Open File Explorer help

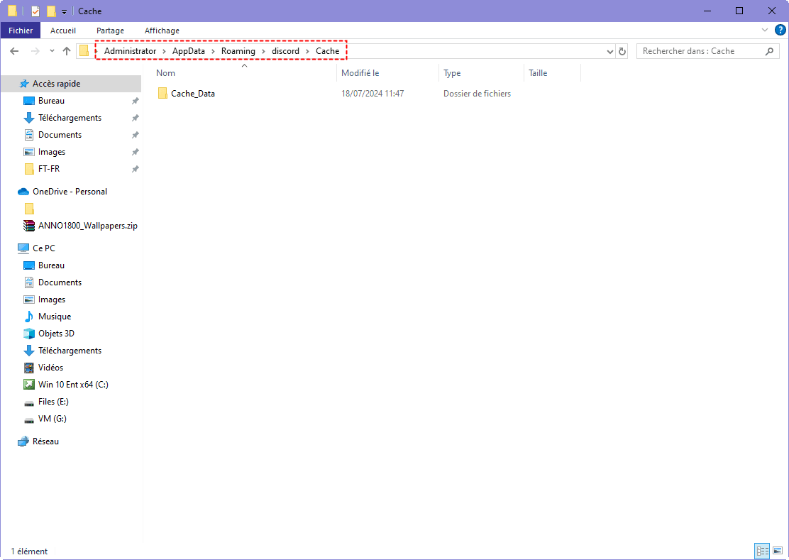(x=780, y=30)
